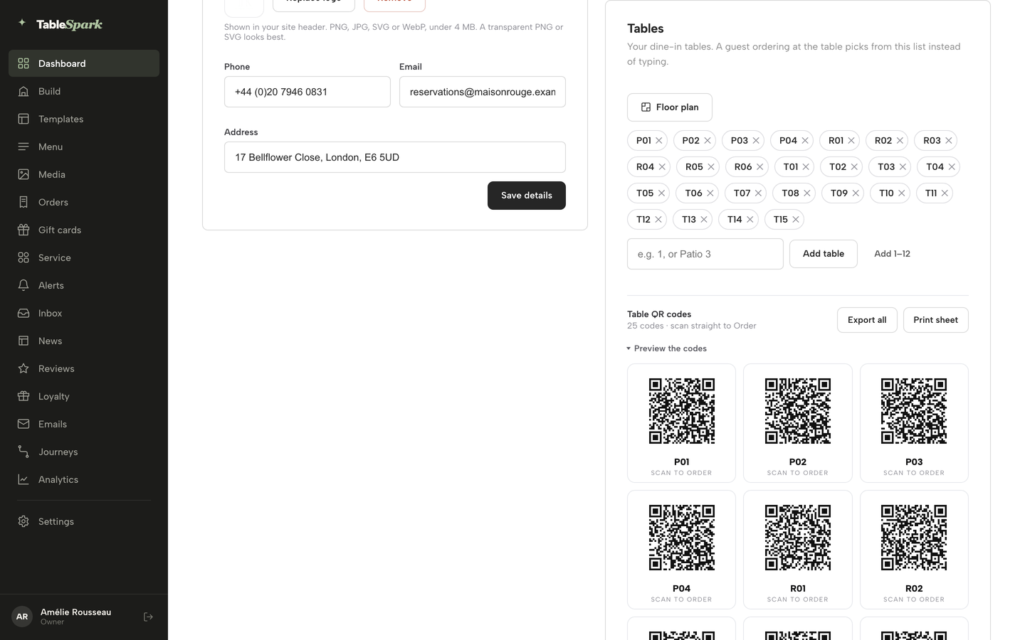Open the Build section icon in sidebar
The width and height of the screenshot is (1025, 640).
pyautogui.click(x=23, y=91)
